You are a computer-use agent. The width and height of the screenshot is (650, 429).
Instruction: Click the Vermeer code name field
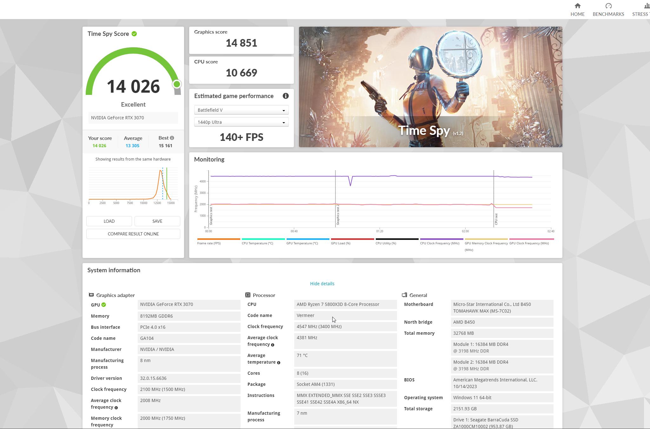(x=345, y=315)
